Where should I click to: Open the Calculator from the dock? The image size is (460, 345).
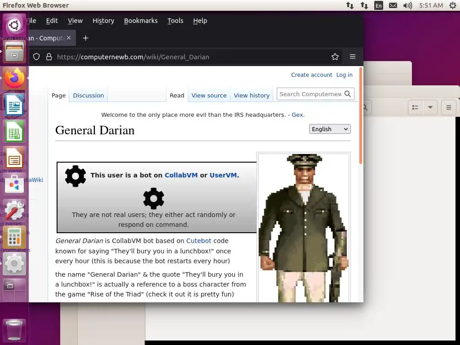(x=14, y=237)
